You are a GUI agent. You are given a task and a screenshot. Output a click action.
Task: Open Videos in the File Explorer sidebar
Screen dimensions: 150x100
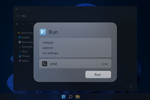(x=24, y=61)
